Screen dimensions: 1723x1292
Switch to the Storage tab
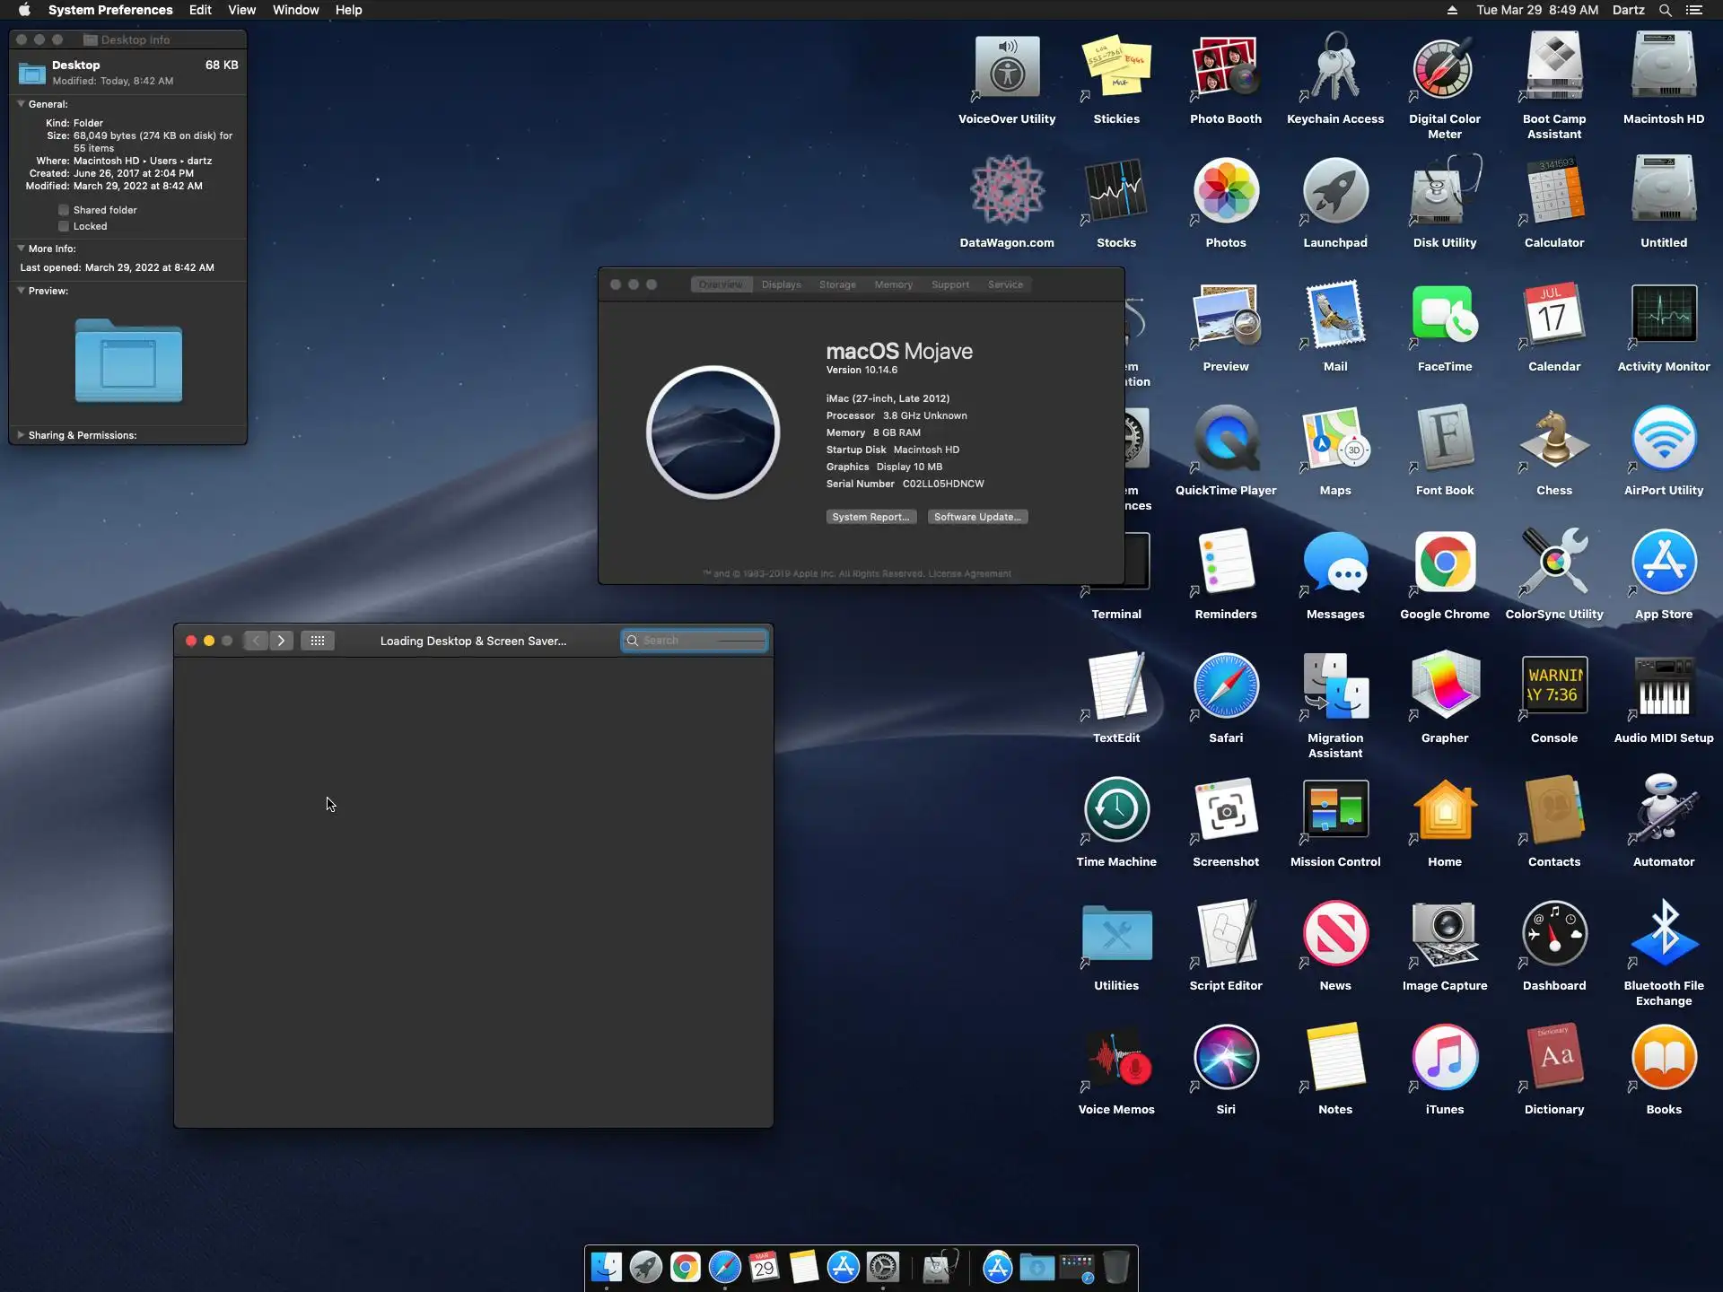(836, 284)
